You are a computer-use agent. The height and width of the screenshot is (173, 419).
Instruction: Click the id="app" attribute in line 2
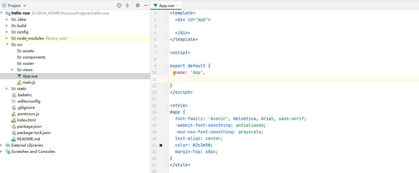[x=198, y=20]
